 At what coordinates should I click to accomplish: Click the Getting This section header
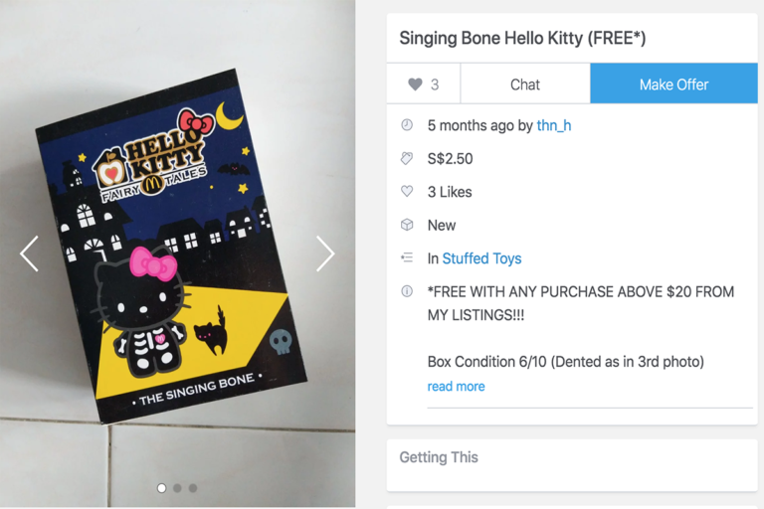coord(439,457)
